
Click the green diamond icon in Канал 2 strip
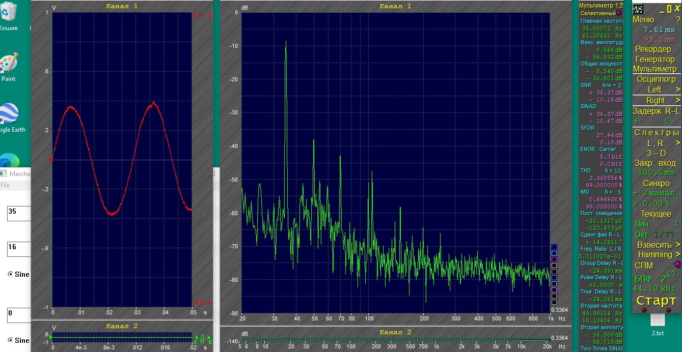pyautogui.click(x=209, y=338)
